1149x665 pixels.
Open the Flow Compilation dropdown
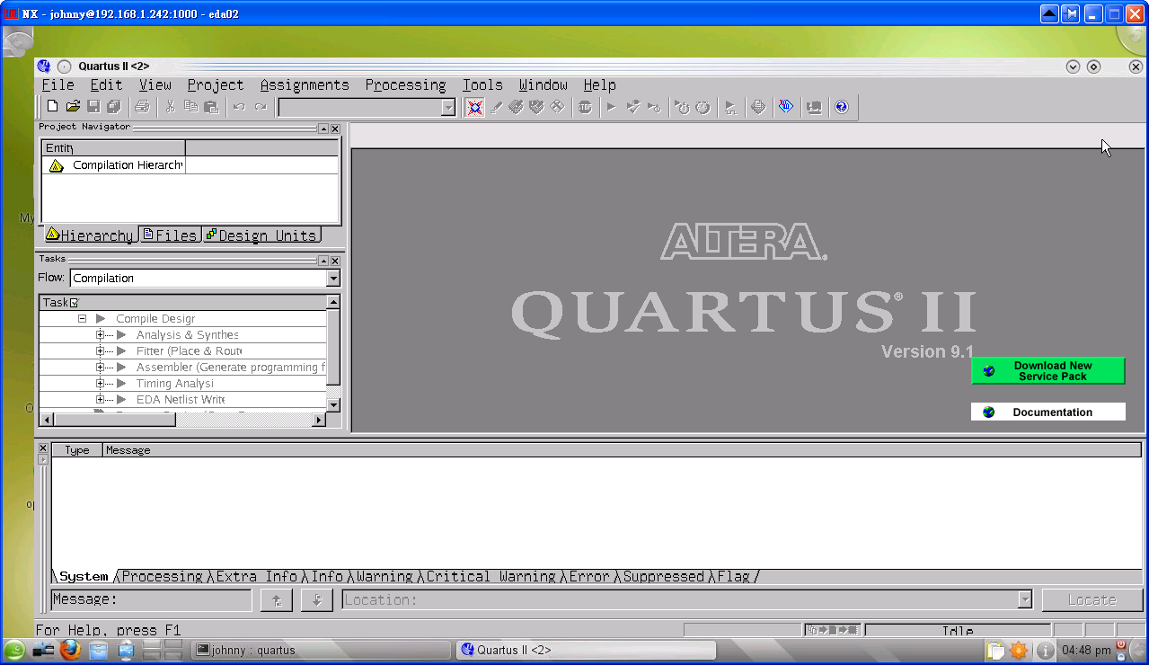[x=333, y=279]
